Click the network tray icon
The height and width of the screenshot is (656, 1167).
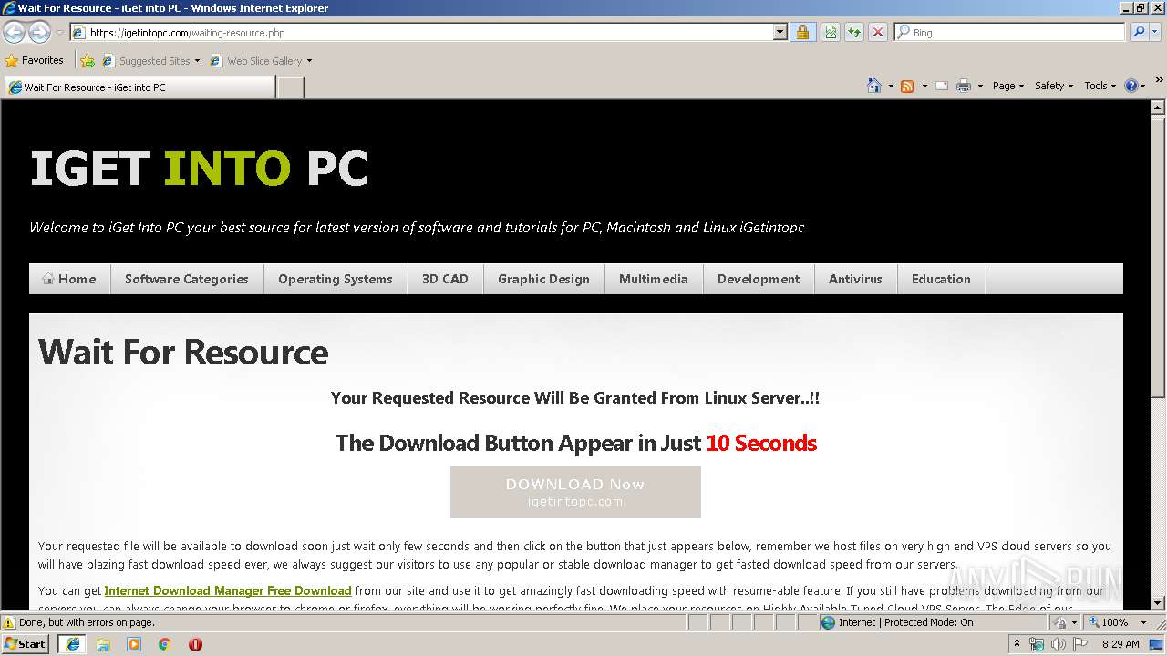pos(1037,644)
